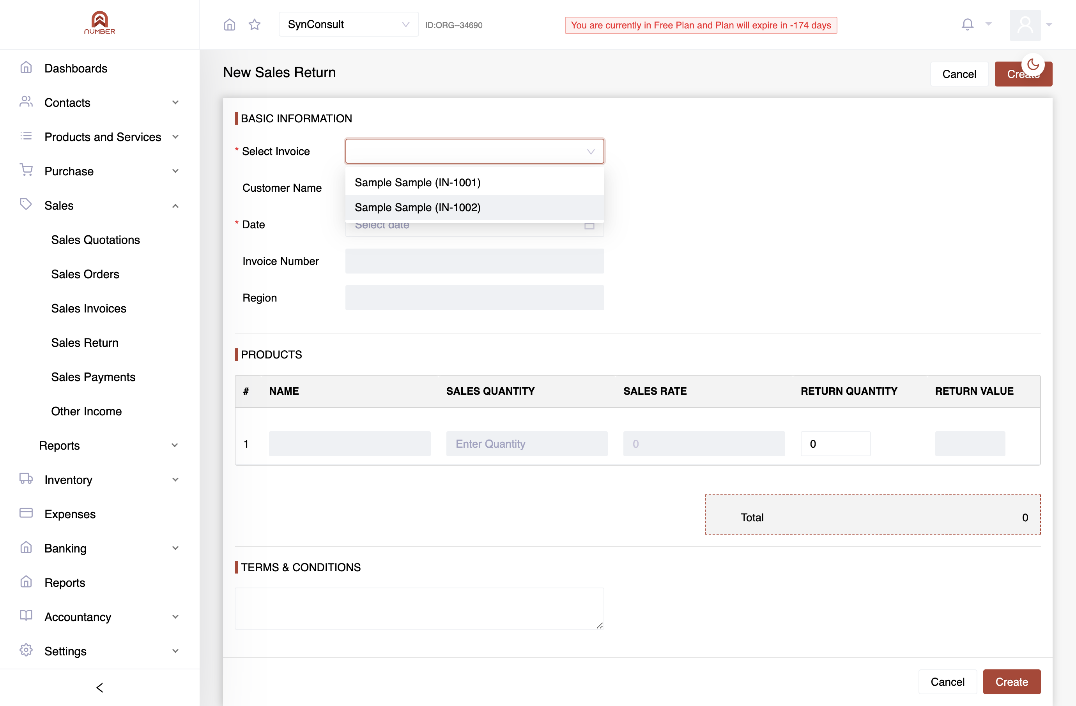This screenshot has height=706, width=1076.
Task: Click calendar icon in Date field
Action: [589, 225]
